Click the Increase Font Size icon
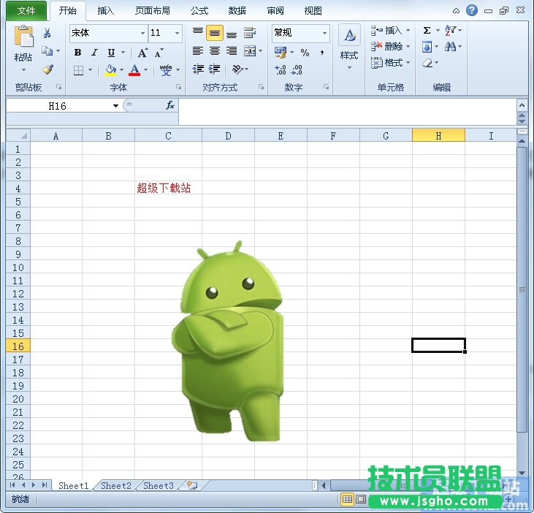This screenshot has height=513, width=534. click(x=143, y=53)
